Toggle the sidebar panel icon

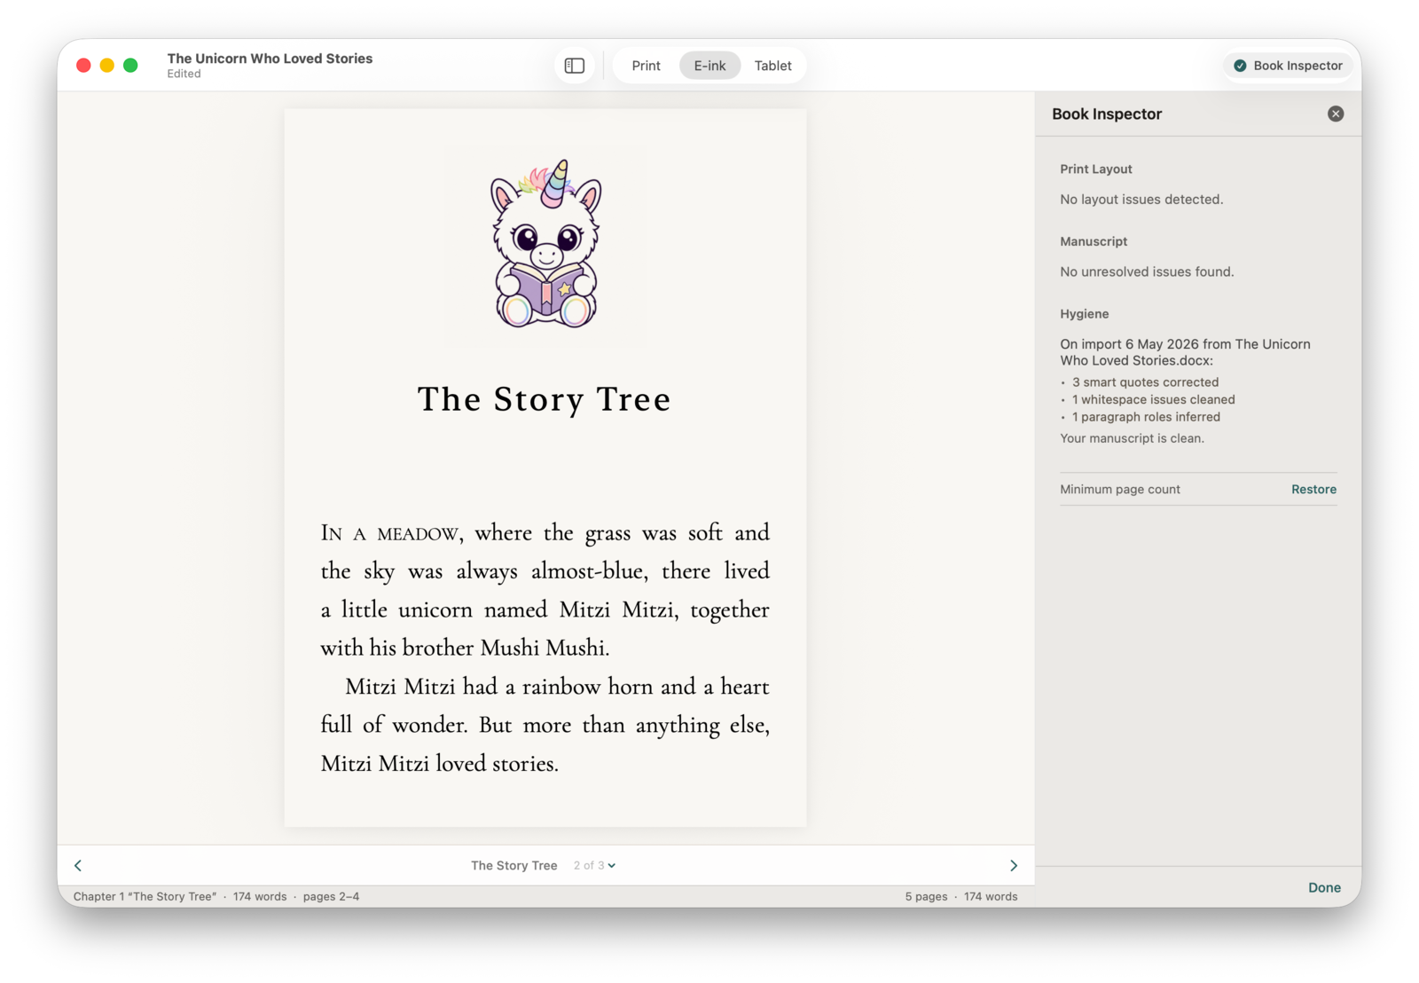[x=575, y=66]
